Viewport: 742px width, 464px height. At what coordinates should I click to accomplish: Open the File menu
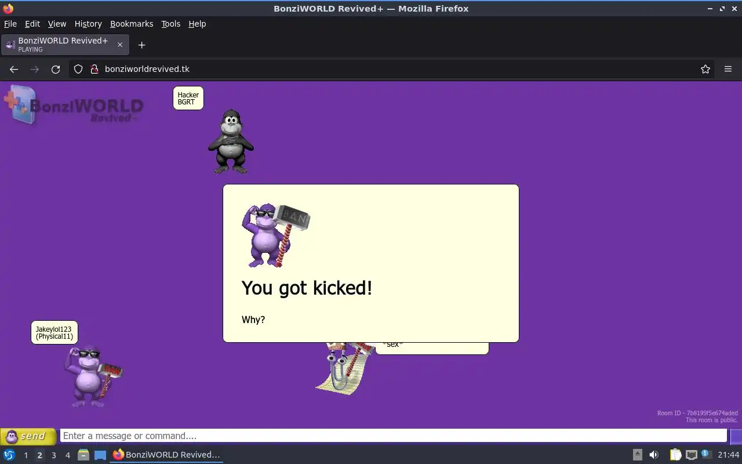tap(10, 24)
